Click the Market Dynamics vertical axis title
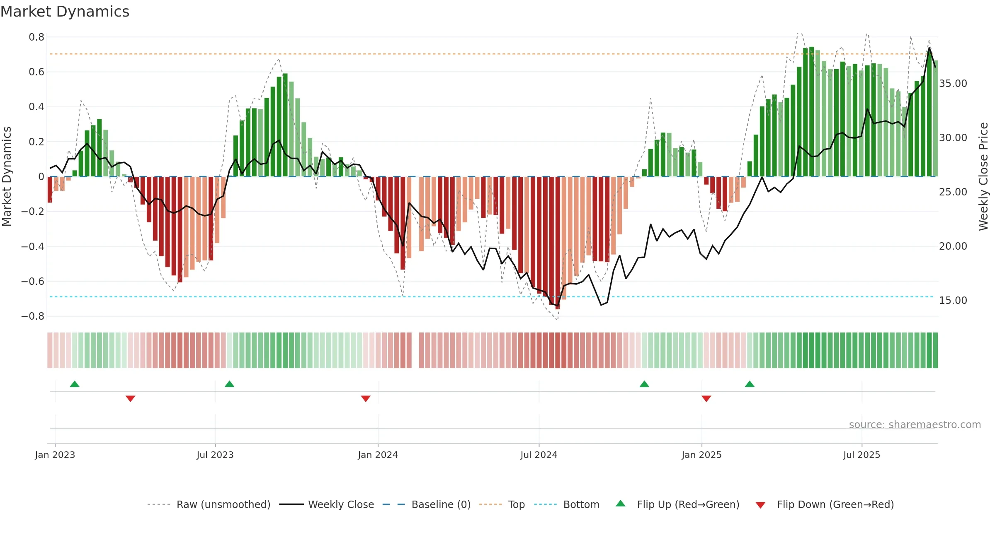 click(x=7, y=176)
